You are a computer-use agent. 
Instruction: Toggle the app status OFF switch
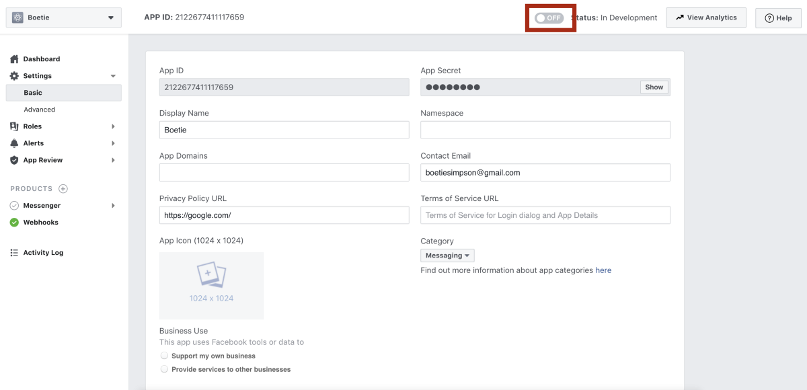click(549, 18)
